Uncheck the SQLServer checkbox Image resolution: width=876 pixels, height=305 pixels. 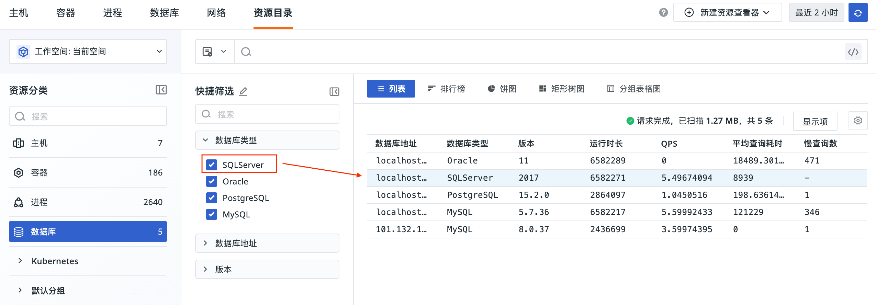click(x=212, y=165)
